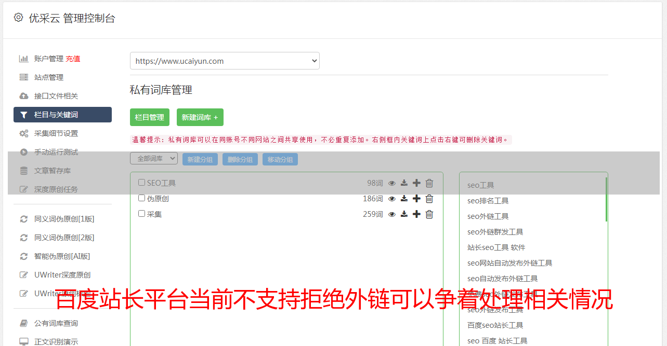Select keyword 'seo网站自动发布外链工具'
This screenshot has height=346, width=667.
pyautogui.click(x=510, y=263)
